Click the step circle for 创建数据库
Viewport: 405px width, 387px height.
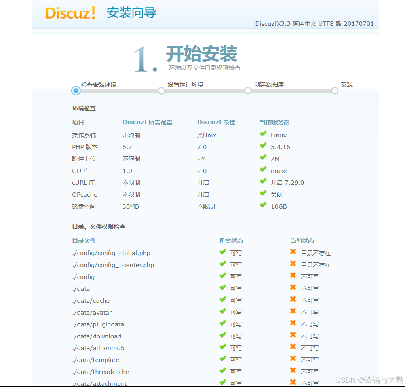pyautogui.click(x=248, y=91)
